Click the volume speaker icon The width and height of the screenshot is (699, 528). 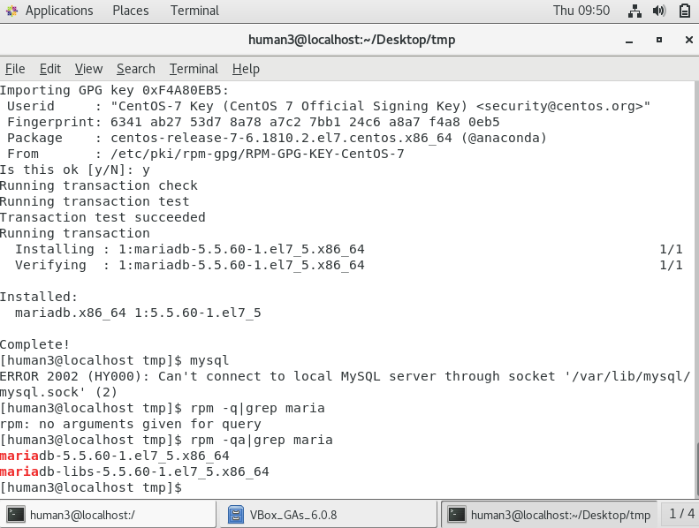click(x=659, y=11)
